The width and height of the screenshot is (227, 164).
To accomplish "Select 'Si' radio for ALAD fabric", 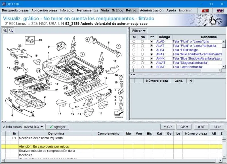I will point(134,41).
